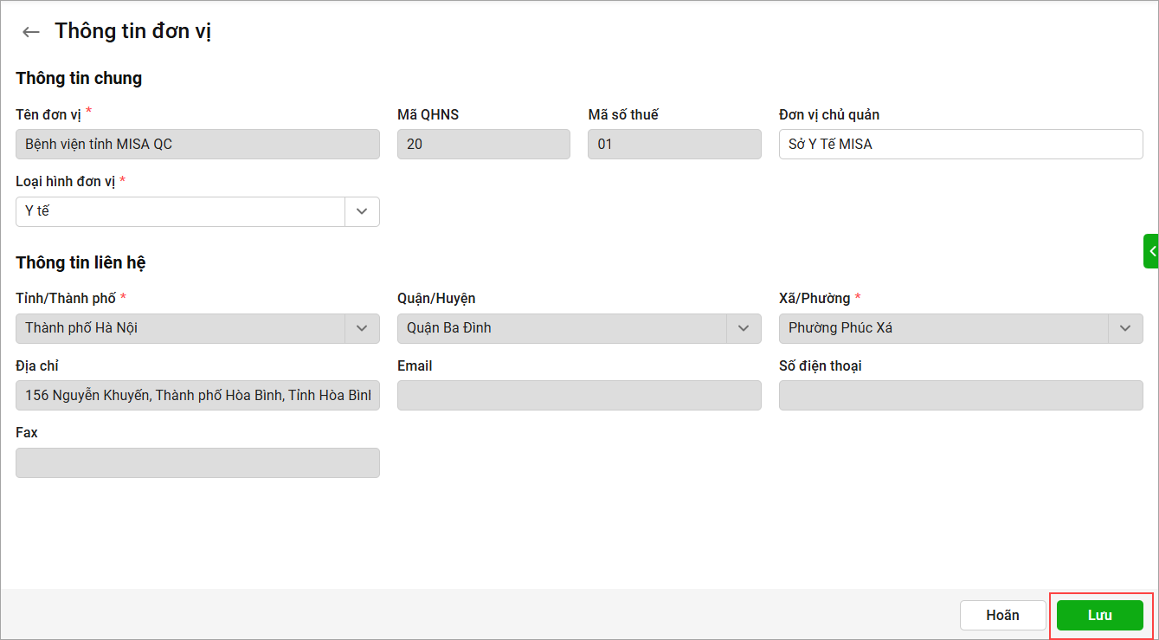Click the green Lưu button
The image size is (1159, 640).
1100,616
